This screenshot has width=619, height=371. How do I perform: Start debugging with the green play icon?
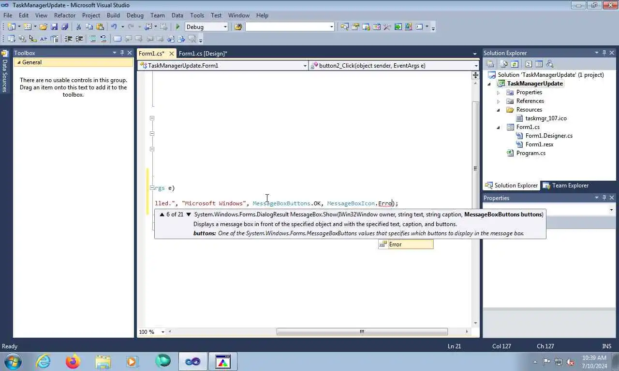178,27
